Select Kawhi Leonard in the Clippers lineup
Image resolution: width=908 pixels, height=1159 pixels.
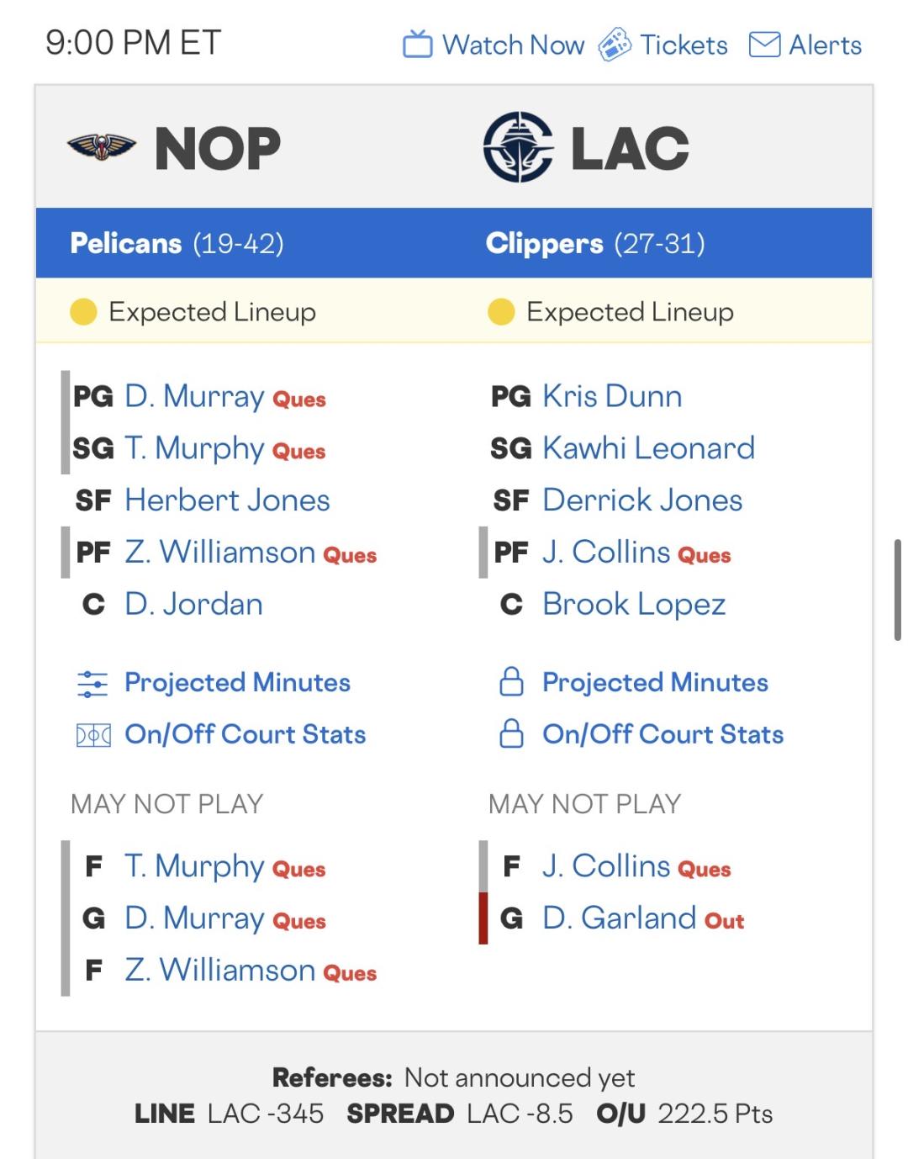tap(648, 448)
